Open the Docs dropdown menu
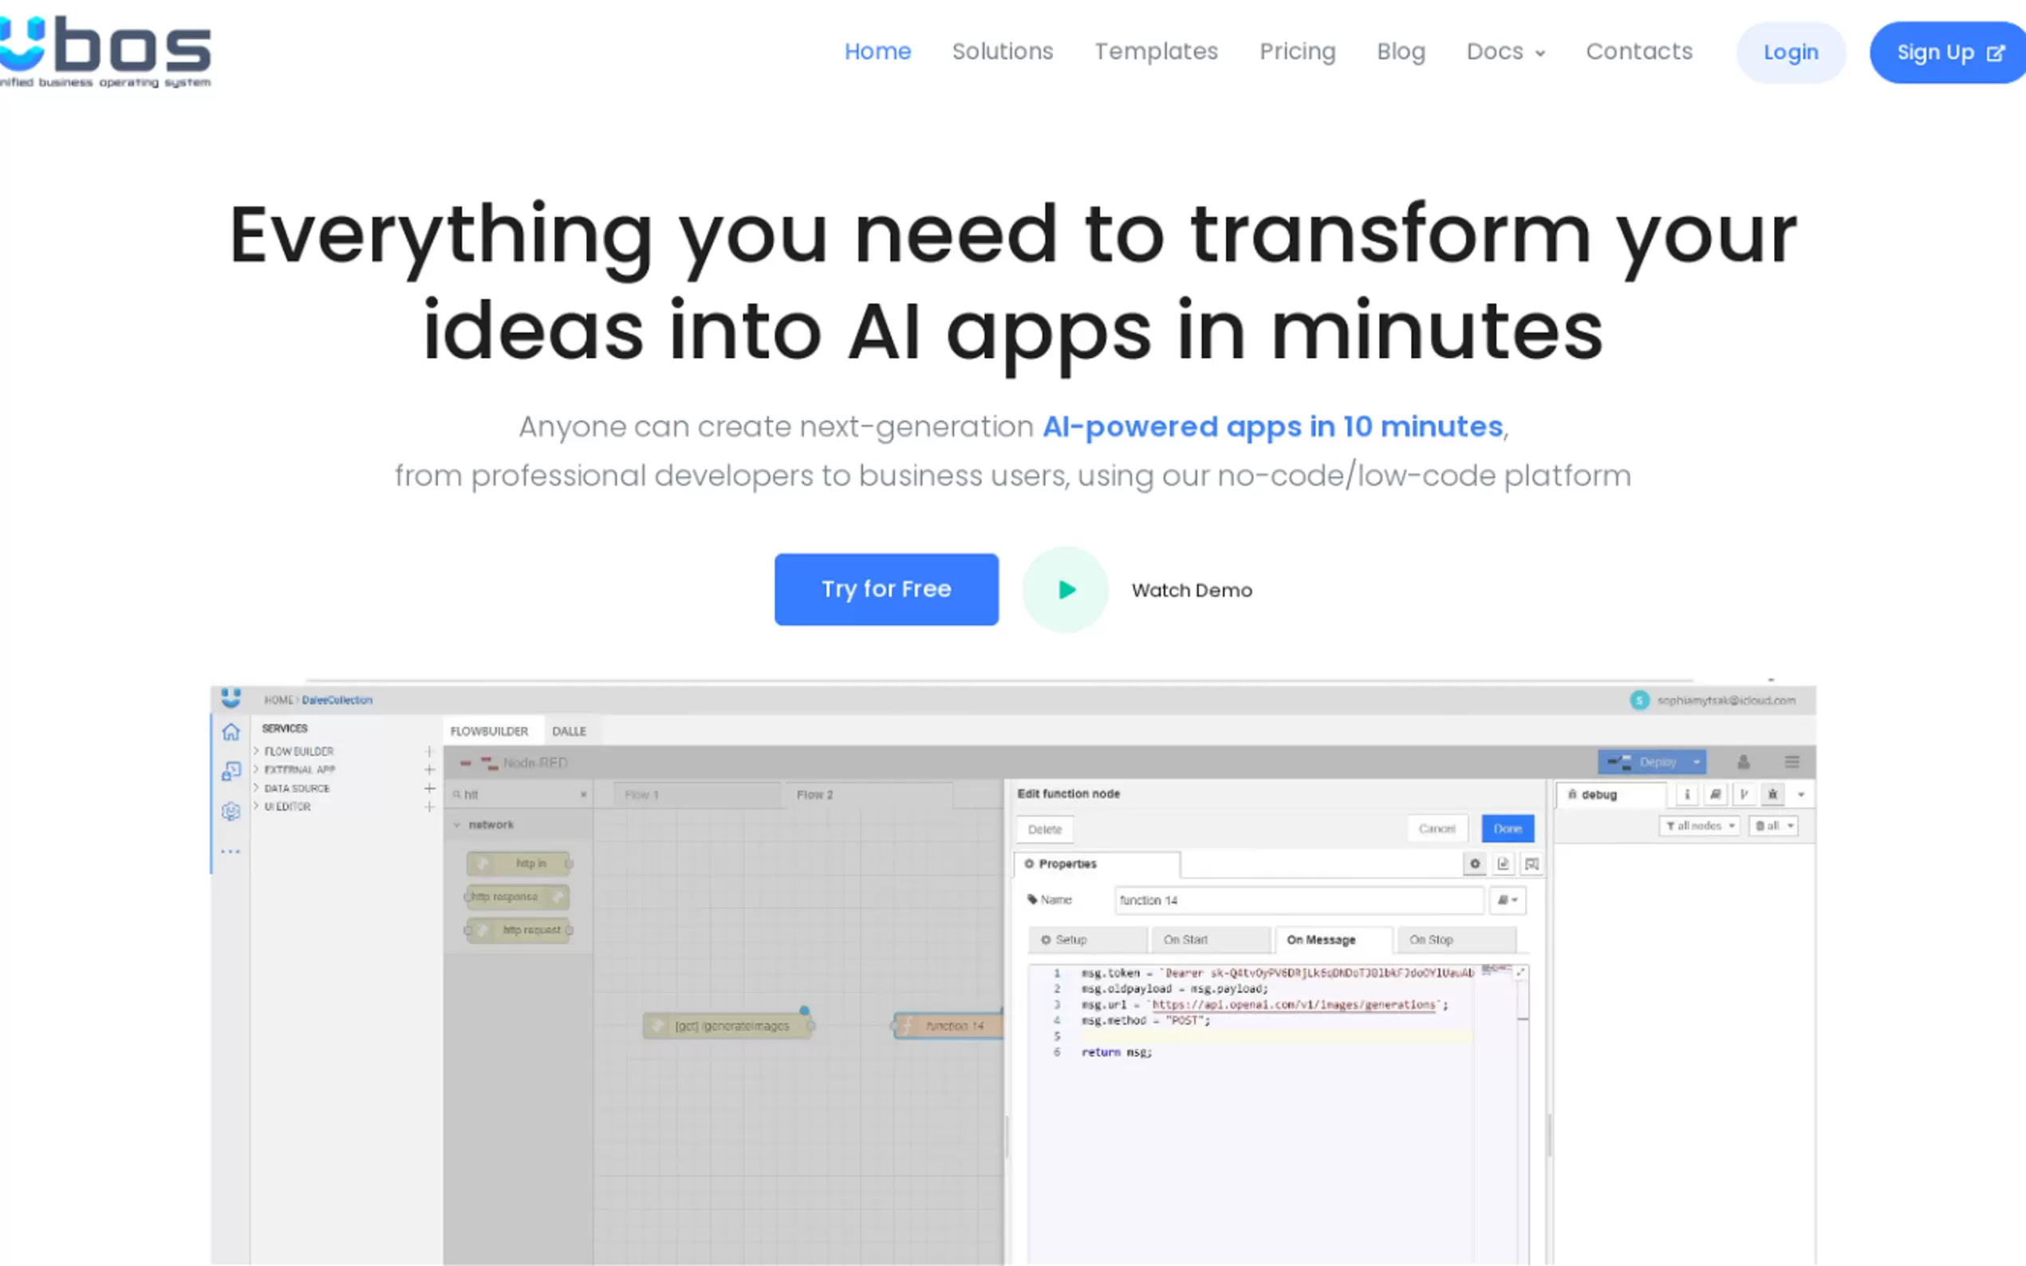 tap(1505, 52)
